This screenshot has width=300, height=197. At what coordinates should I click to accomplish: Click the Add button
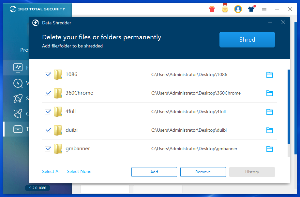pos(154,172)
